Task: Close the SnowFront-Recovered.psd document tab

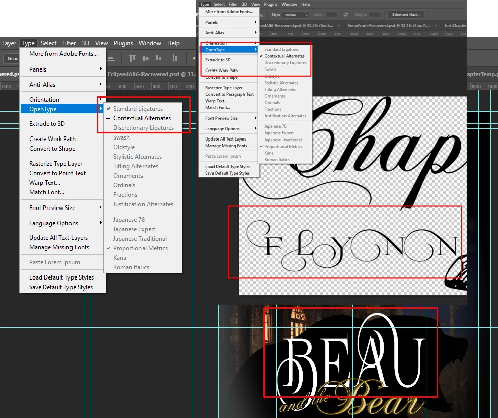Action: [436, 25]
